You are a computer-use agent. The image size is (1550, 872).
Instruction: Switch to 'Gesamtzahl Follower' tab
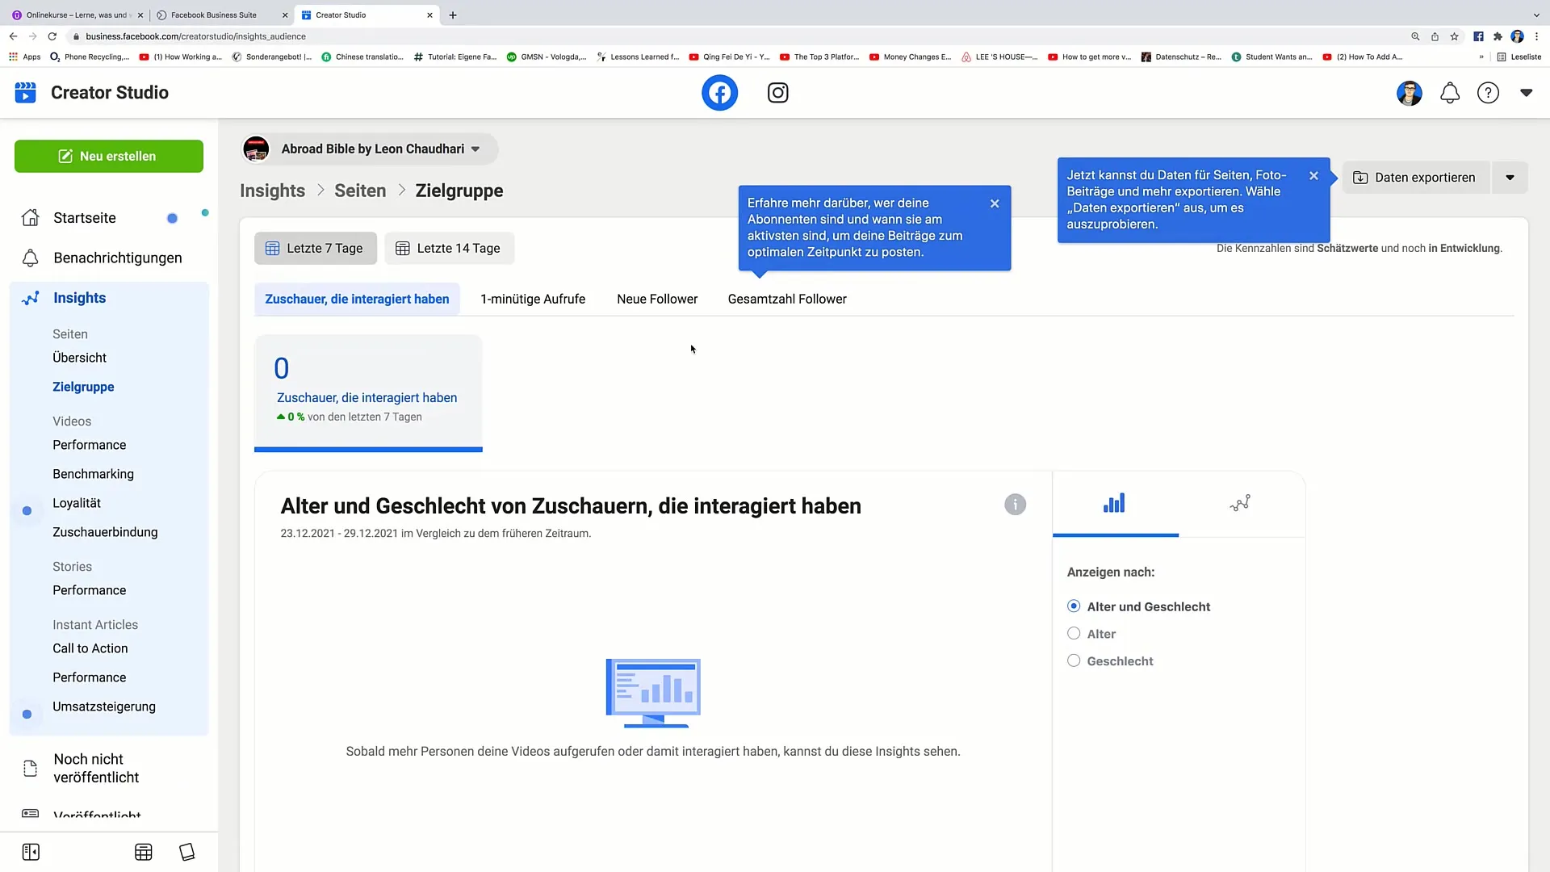click(787, 298)
